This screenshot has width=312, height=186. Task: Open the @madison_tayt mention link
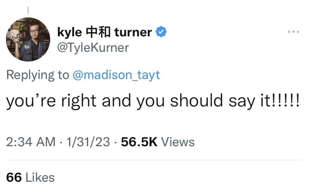[x=117, y=75]
